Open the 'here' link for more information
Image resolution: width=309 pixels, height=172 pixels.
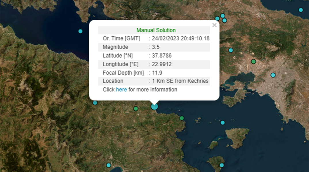point(121,89)
